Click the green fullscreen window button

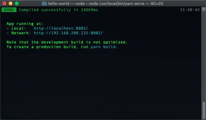[17, 3]
